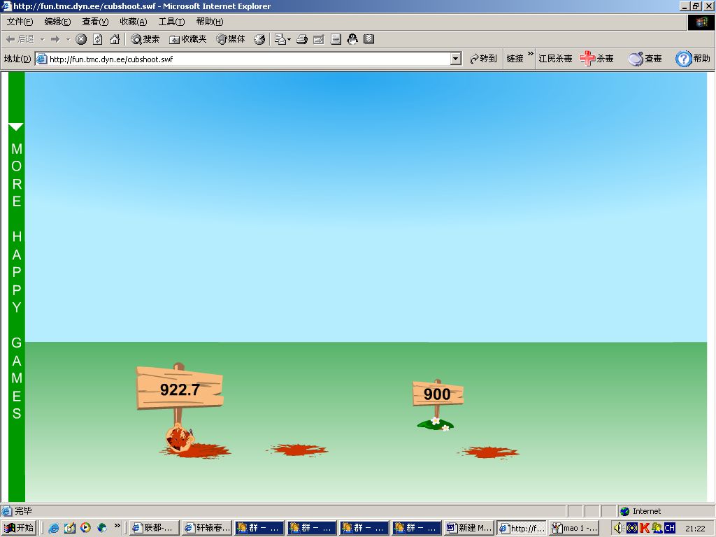The width and height of the screenshot is (716, 537).
Task: Click the Forward arrow button
Action: [x=55, y=39]
